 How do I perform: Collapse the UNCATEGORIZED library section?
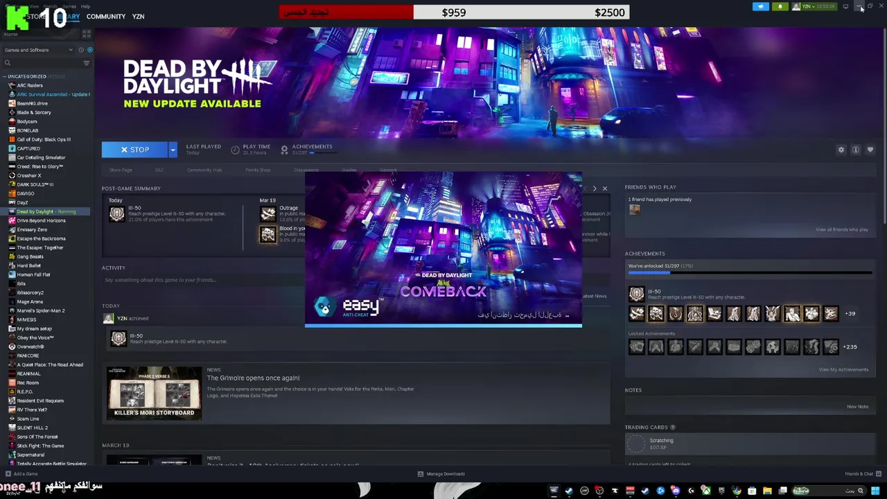point(5,76)
